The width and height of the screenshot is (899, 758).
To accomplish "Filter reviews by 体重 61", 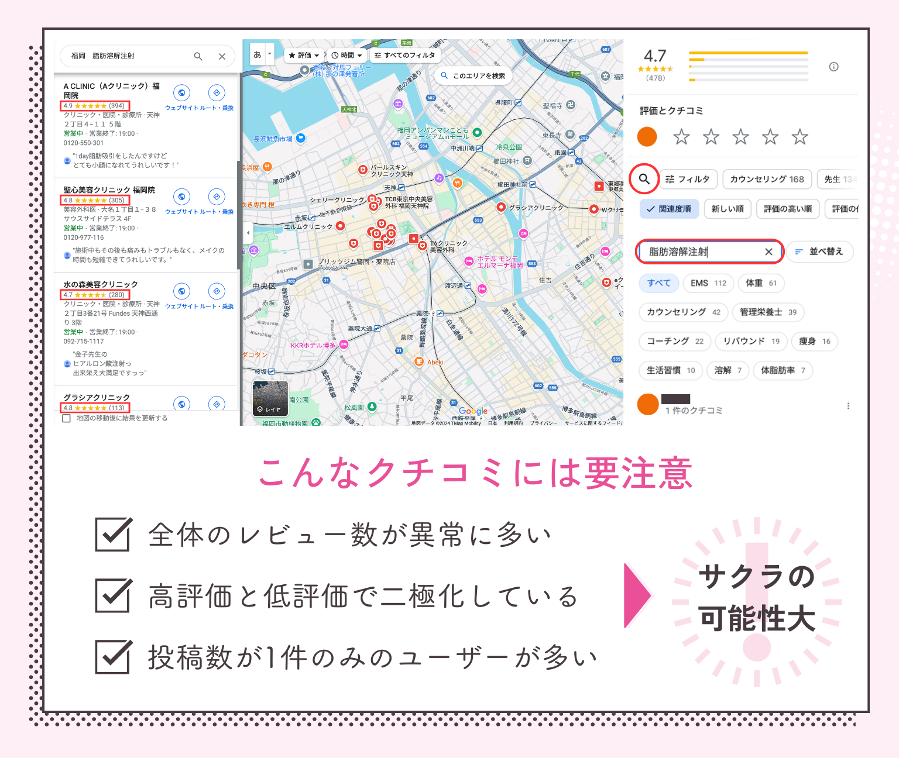I will tap(761, 283).
